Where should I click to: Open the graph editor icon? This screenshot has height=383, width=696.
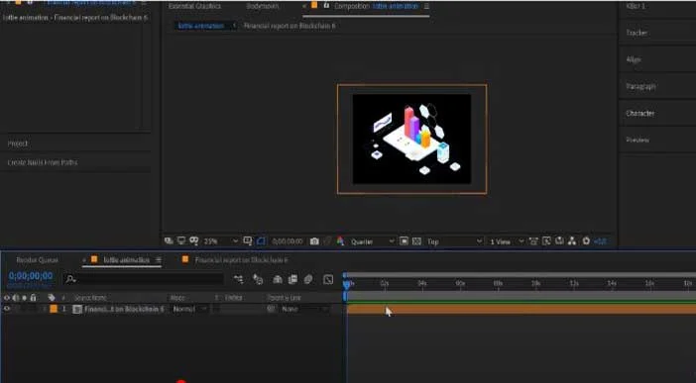(x=328, y=279)
